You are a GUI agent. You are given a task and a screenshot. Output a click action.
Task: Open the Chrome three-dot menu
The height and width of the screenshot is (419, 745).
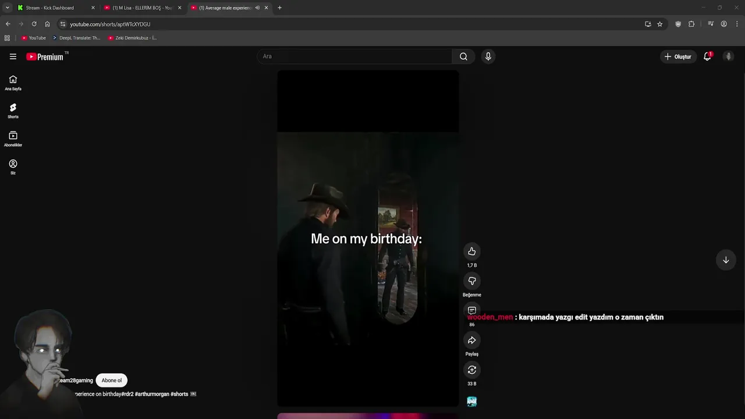737,24
